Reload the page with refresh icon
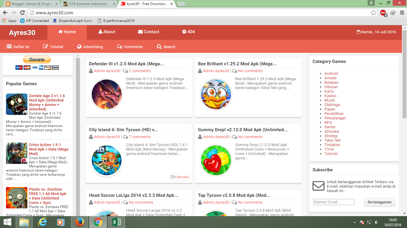Screen dimensions: 407x228 coord(22,13)
